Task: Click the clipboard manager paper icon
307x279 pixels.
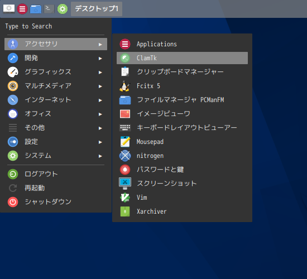Action: click(x=125, y=72)
